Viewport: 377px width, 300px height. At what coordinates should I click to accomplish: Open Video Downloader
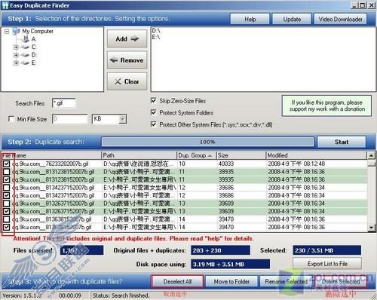(x=340, y=19)
